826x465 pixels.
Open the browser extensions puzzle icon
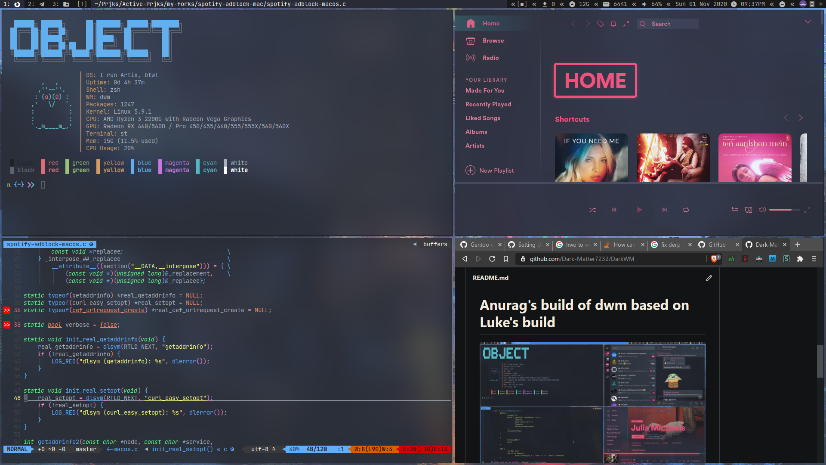[800, 259]
